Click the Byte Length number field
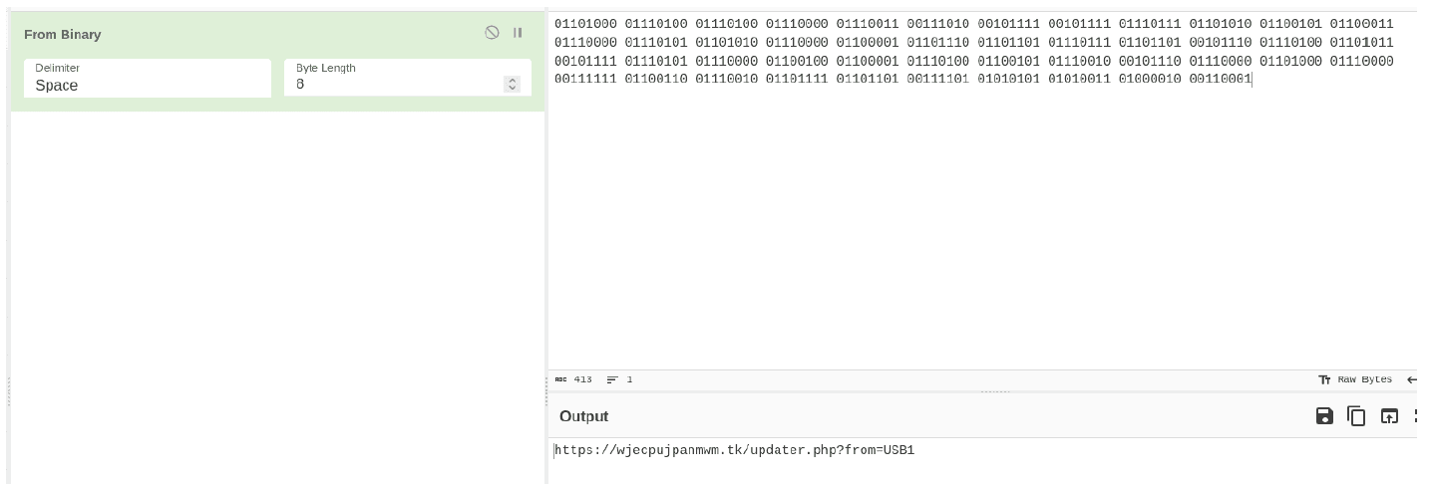This screenshot has width=1430, height=484. 394,85
